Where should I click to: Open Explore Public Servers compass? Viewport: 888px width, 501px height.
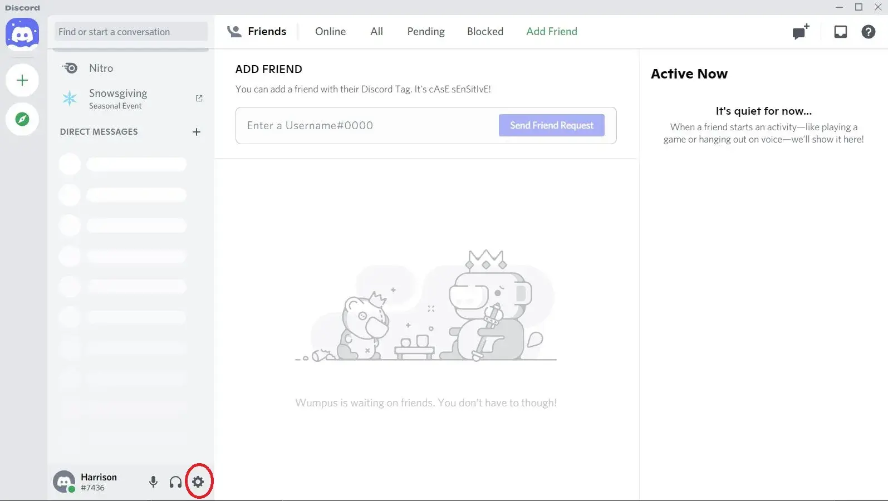pyautogui.click(x=22, y=119)
